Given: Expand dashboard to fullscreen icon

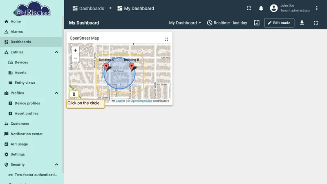Looking at the screenshot, I should pyautogui.click(x=316, y=23).
